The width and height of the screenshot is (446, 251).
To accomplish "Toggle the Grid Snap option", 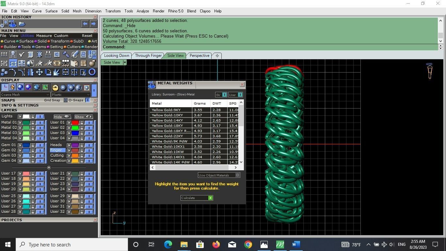I will click(x=65, y=100).
